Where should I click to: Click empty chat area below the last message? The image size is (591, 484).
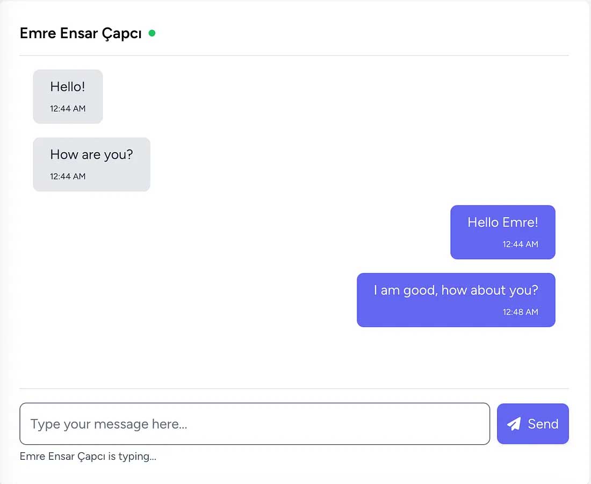pyautogui.click(x=294, y=358)
